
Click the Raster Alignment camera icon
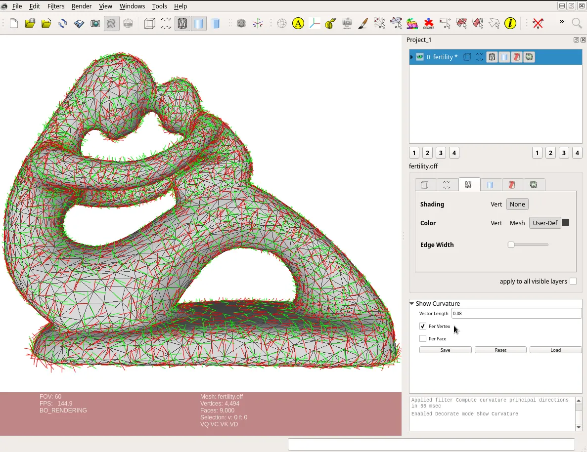(347, 23)
